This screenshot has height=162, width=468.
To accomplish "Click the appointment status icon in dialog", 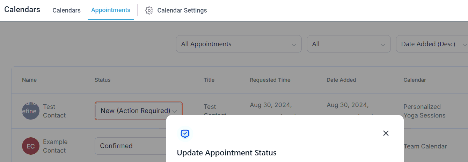I will click(x=185, y=133).
